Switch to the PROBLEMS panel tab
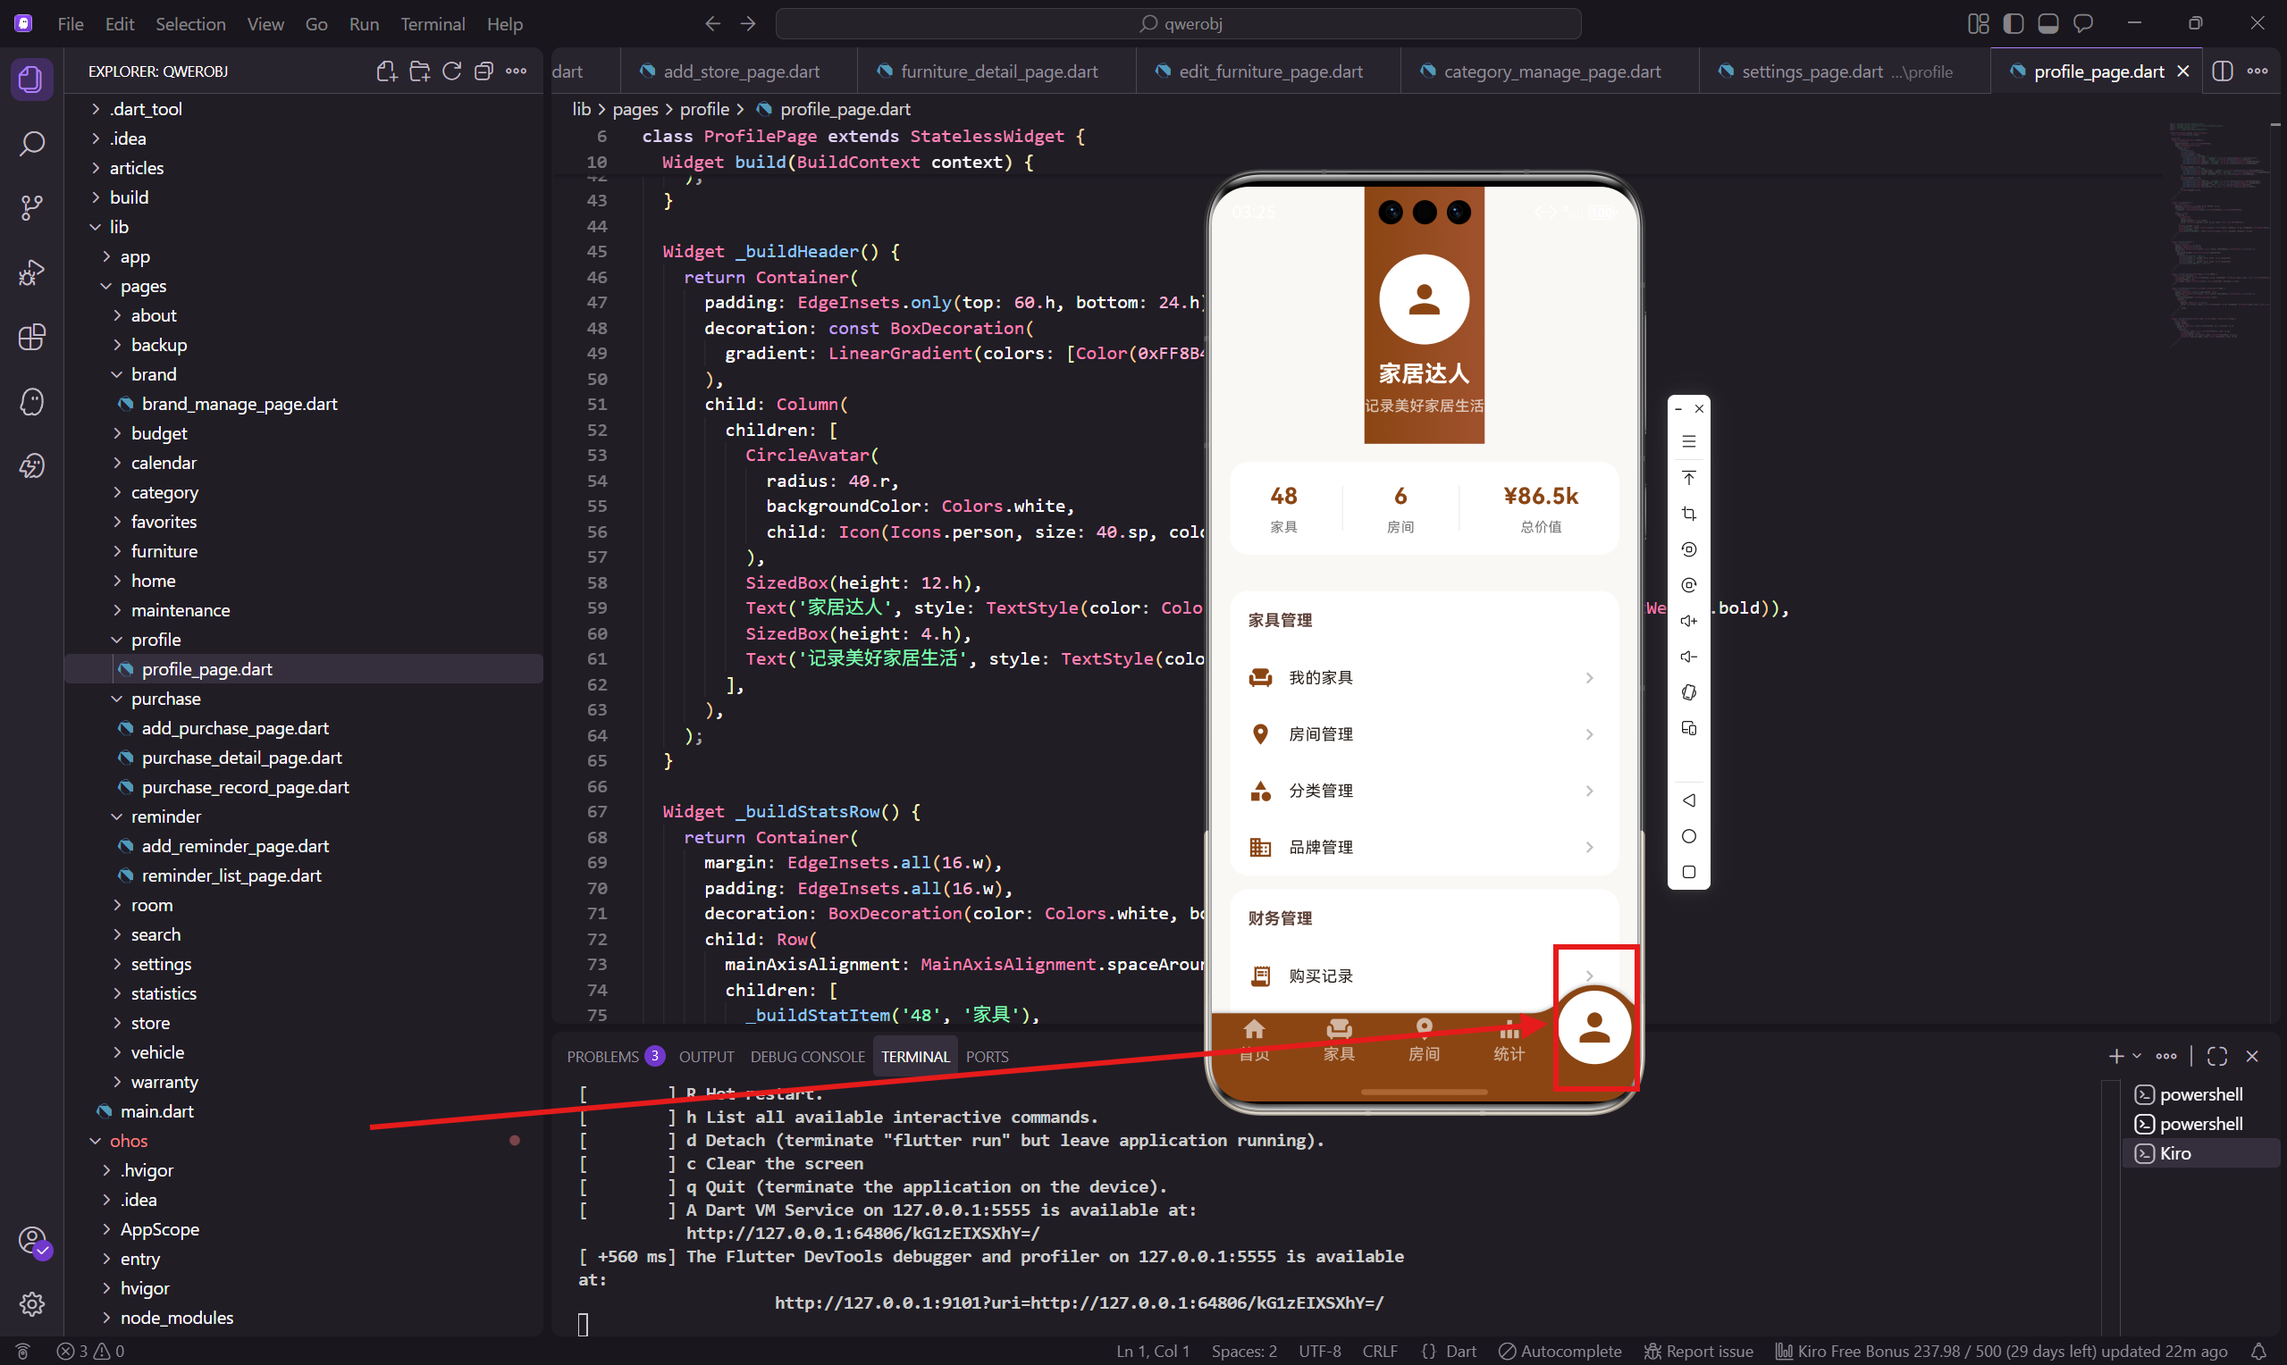2287x1365 pixels. (x=614, y=1056)
